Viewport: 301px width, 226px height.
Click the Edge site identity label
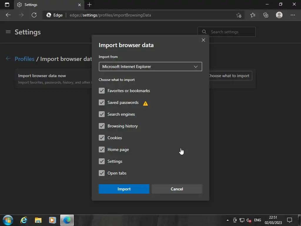pyautogui.click(x=54, y=15)
